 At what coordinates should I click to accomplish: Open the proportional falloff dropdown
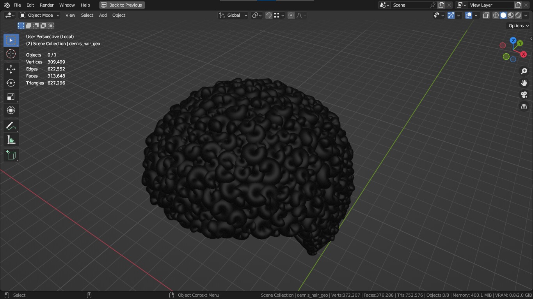[x=301, y=15]
